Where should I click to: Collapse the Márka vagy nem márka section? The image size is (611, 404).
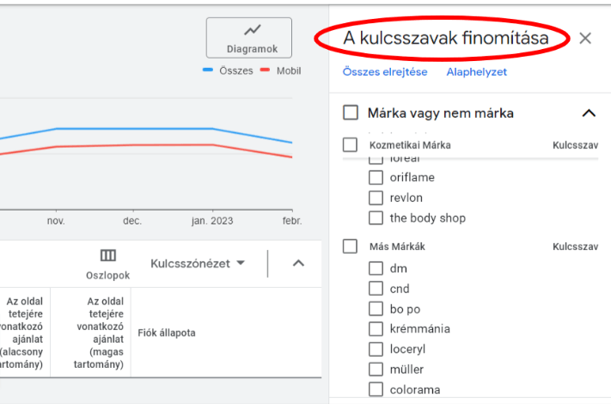coord(589,113)
